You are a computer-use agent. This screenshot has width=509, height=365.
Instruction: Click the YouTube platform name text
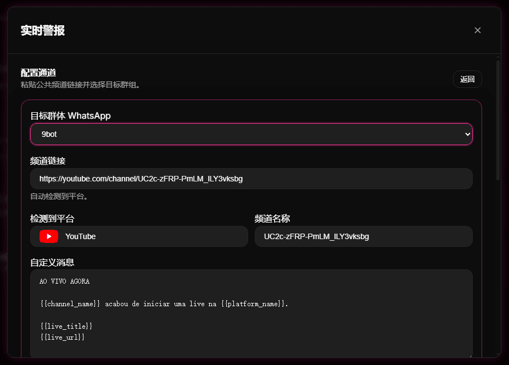click(x=81, y=236)
